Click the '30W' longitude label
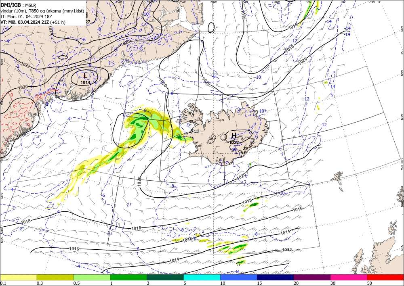 point(151,2)
